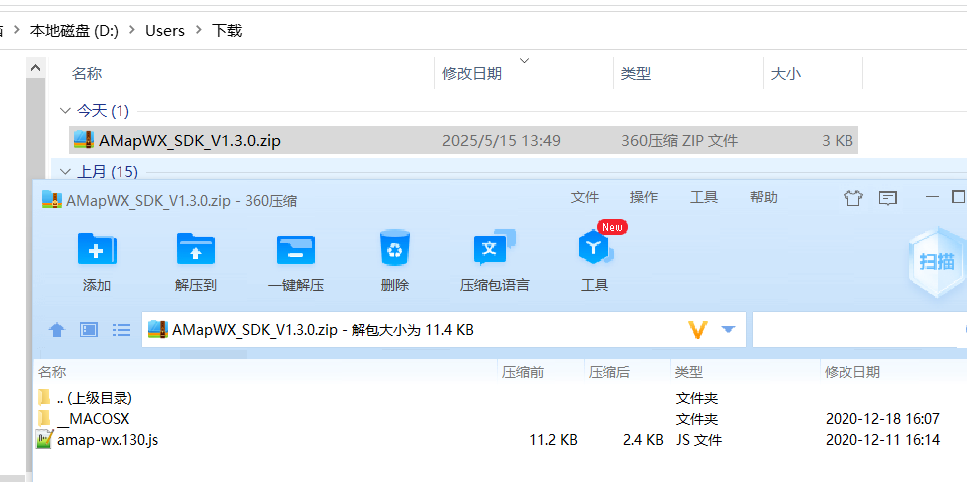
Task: Click the JS 文件 type cell
Action: [699, 440]
